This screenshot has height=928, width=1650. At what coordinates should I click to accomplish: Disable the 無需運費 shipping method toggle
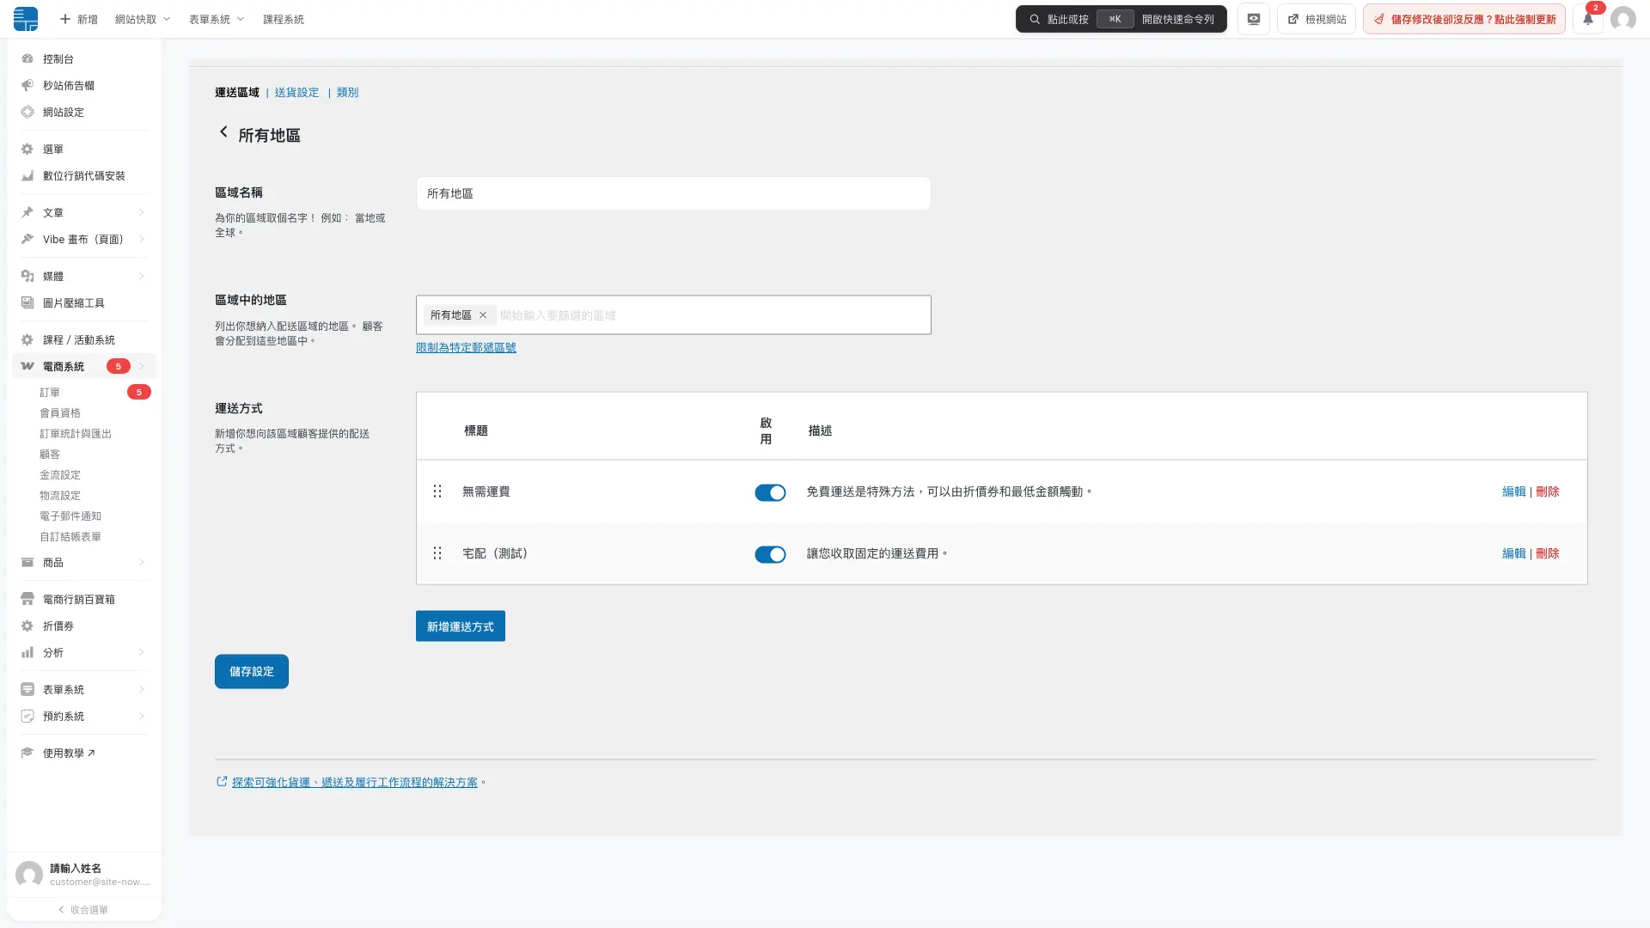(770, 492)
